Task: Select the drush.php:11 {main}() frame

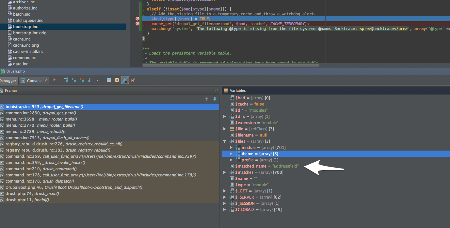Action: tap(109, 200)
